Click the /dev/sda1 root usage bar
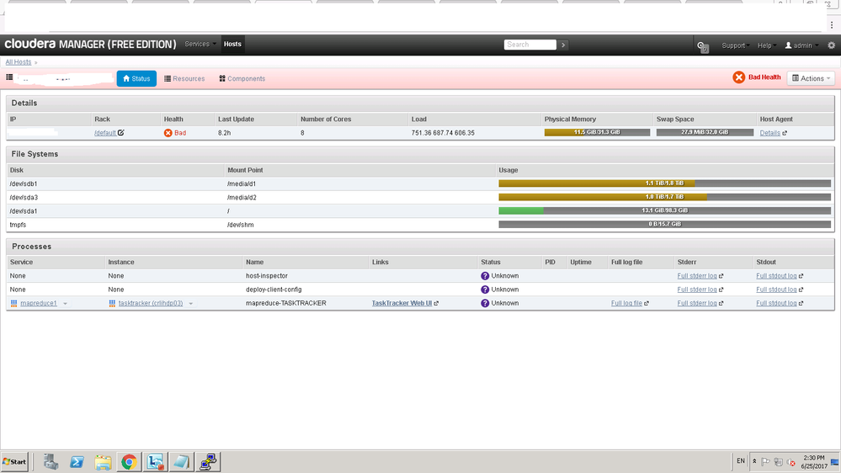This screenshot has height=473, width=841. tap(664, 210)
